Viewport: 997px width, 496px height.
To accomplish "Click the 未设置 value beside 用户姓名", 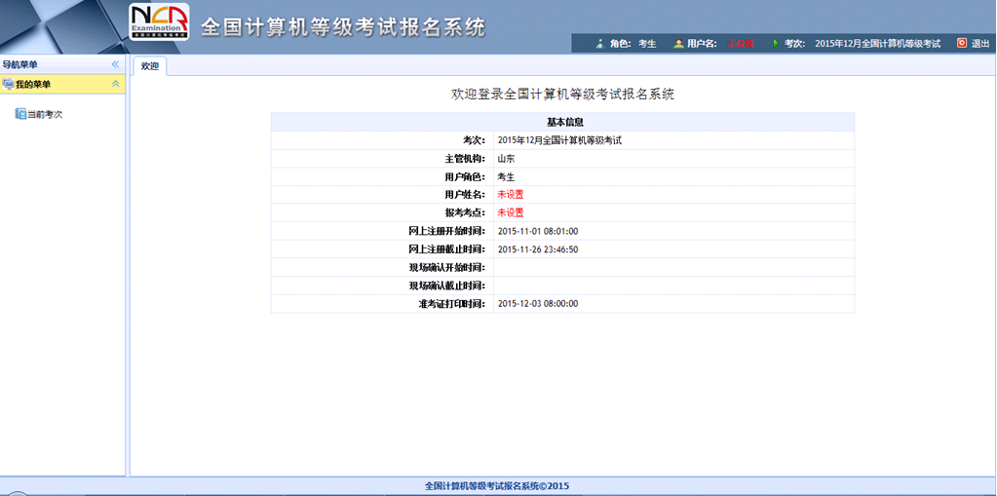I will [x=511, y=194].
